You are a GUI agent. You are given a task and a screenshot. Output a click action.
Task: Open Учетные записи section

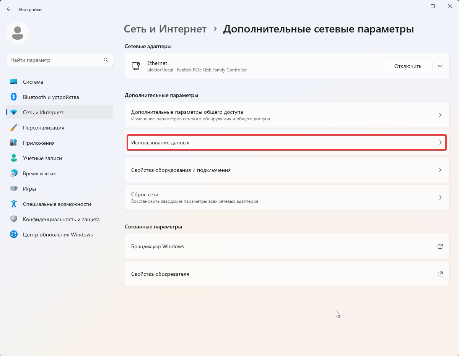point(60,158)
